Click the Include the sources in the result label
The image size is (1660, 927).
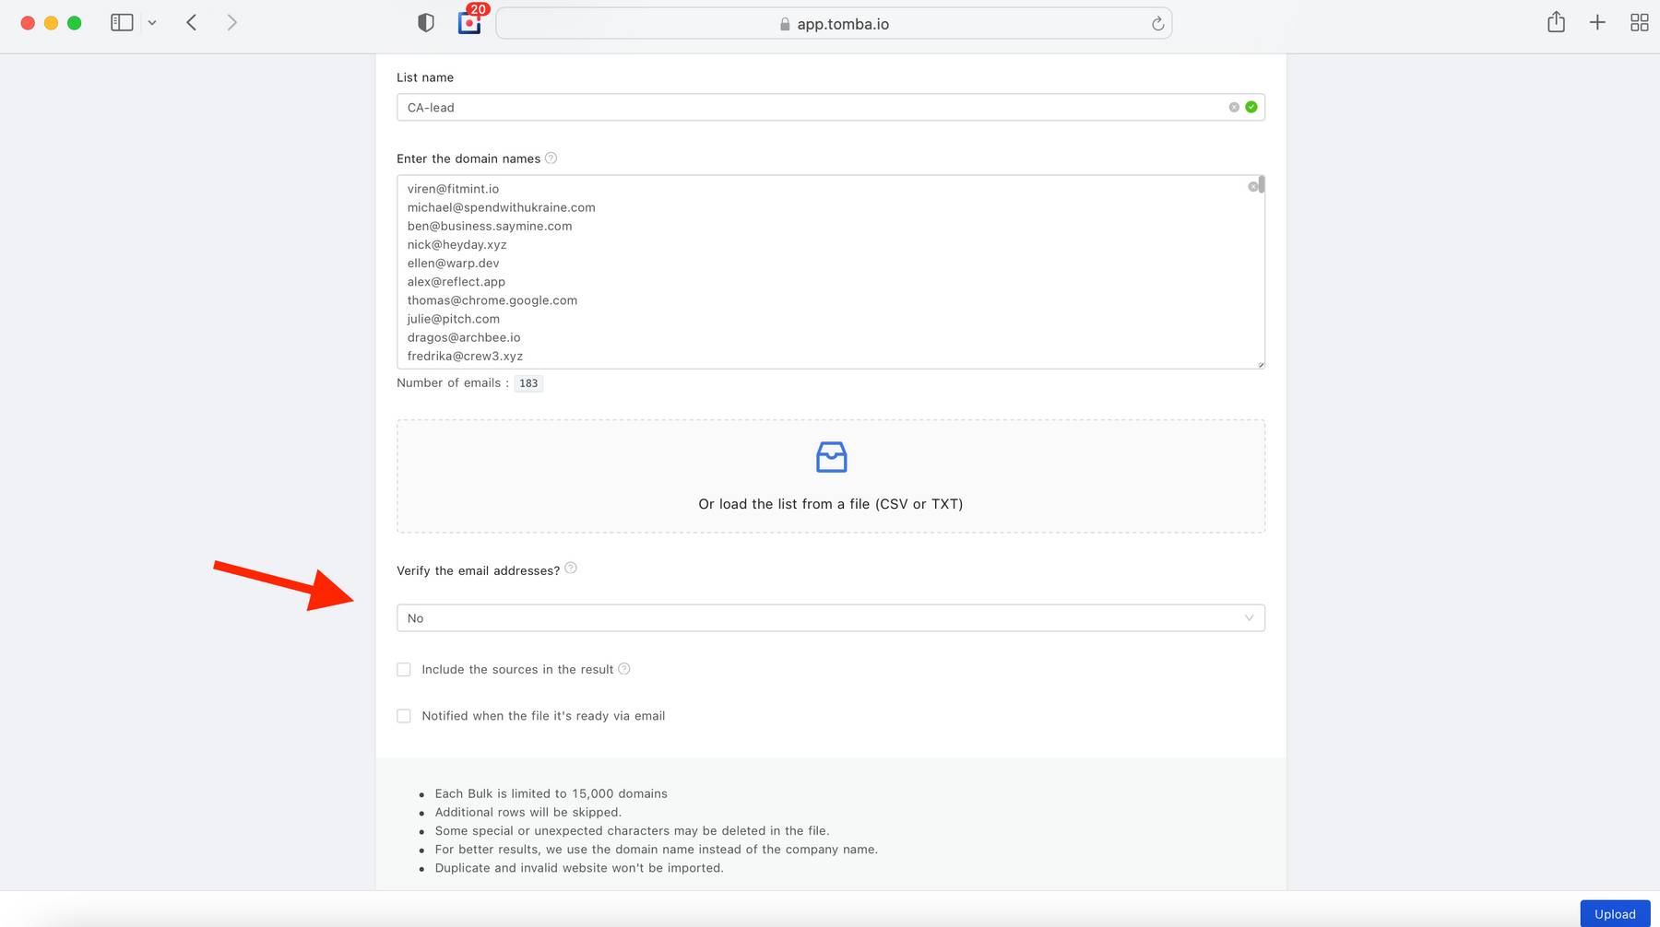517,670
